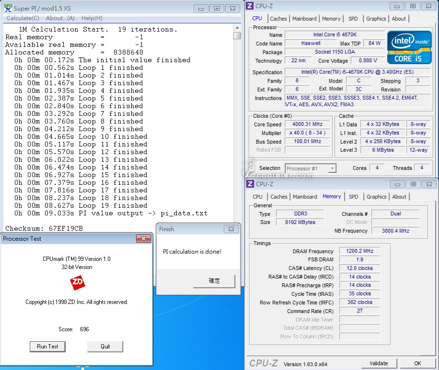Viewport: 439px width, 370px height.
Task: Open About tab in lower CPU-Z window
Action: [x=399, y=197]
